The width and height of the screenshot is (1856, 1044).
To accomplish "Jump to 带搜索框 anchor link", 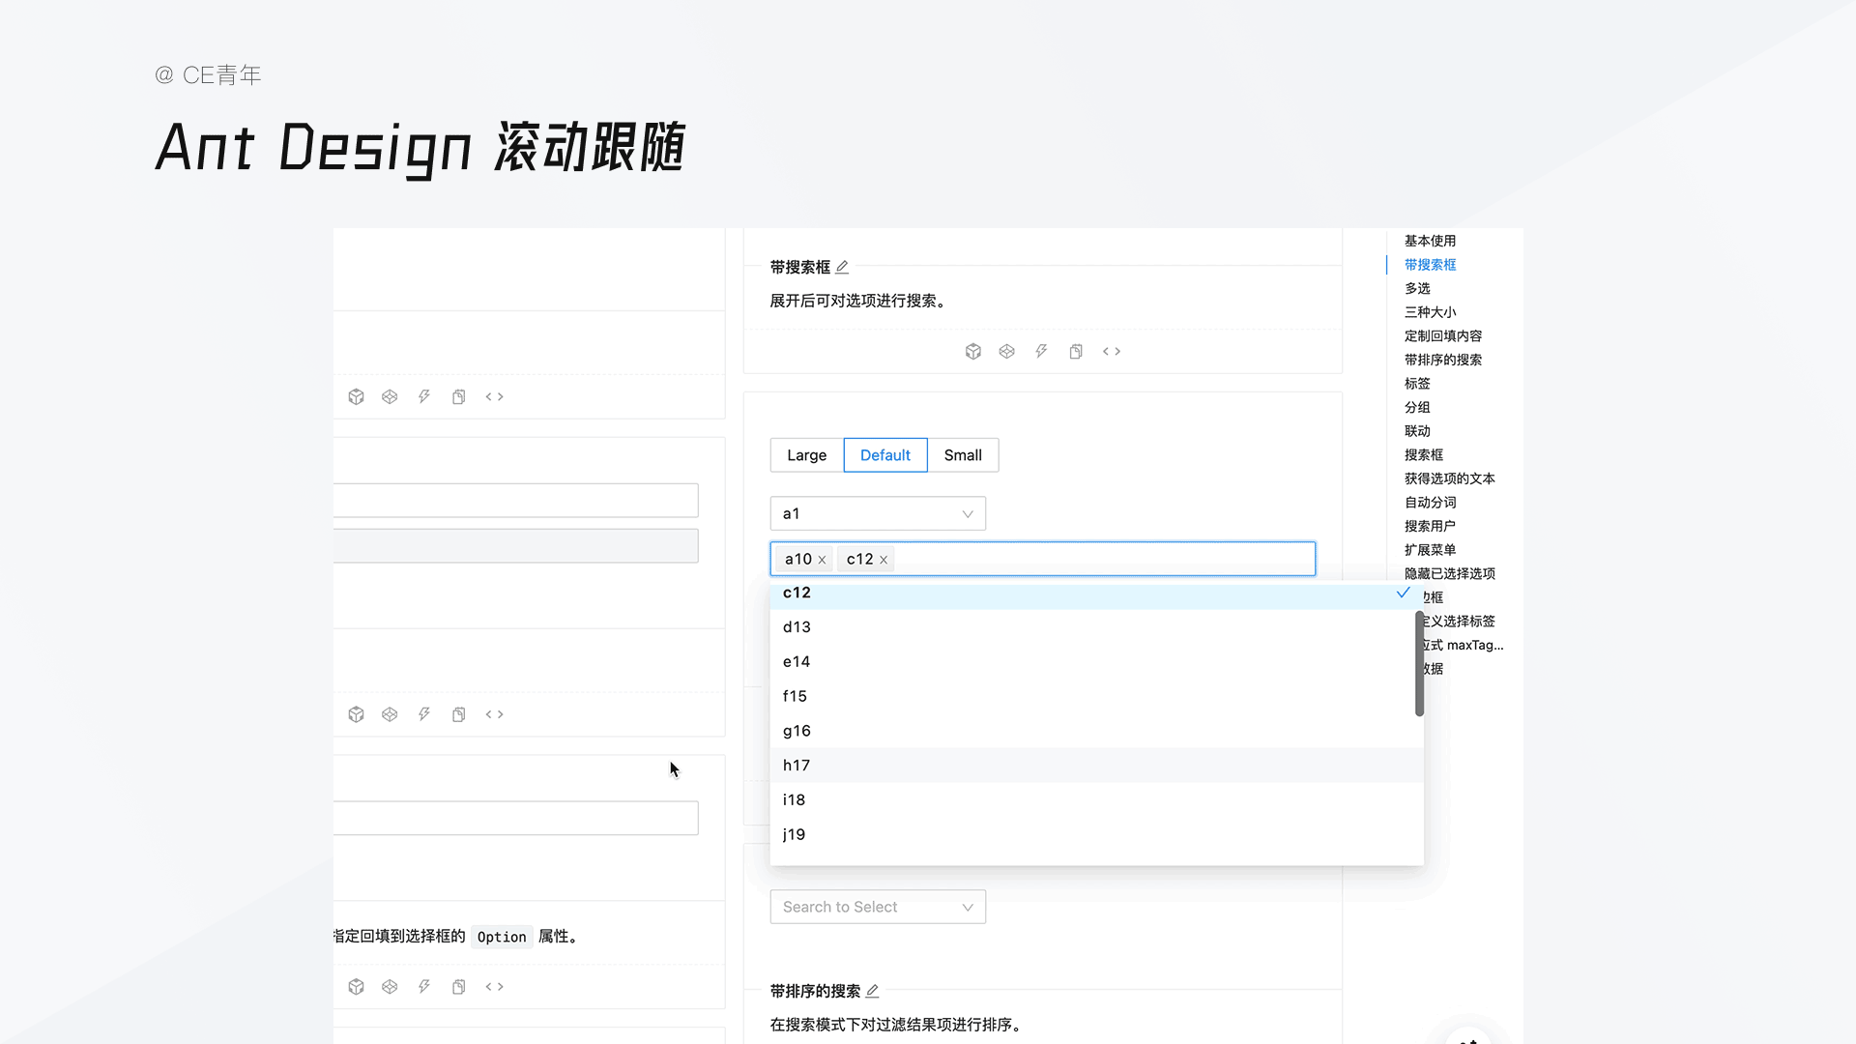I will [1430, 265].
